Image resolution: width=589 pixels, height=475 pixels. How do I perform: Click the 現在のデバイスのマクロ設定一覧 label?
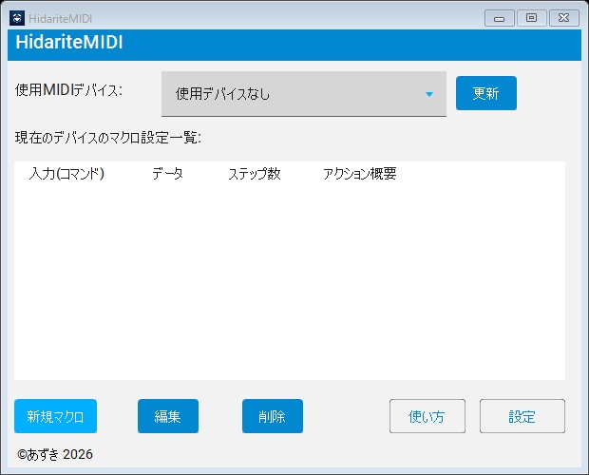click(108, 138)
